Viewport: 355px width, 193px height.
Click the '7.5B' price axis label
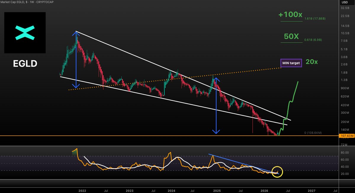(344, 41)
